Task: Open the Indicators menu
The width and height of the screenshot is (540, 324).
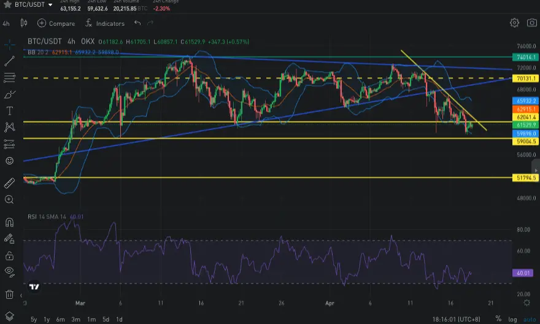Action: 104,23
